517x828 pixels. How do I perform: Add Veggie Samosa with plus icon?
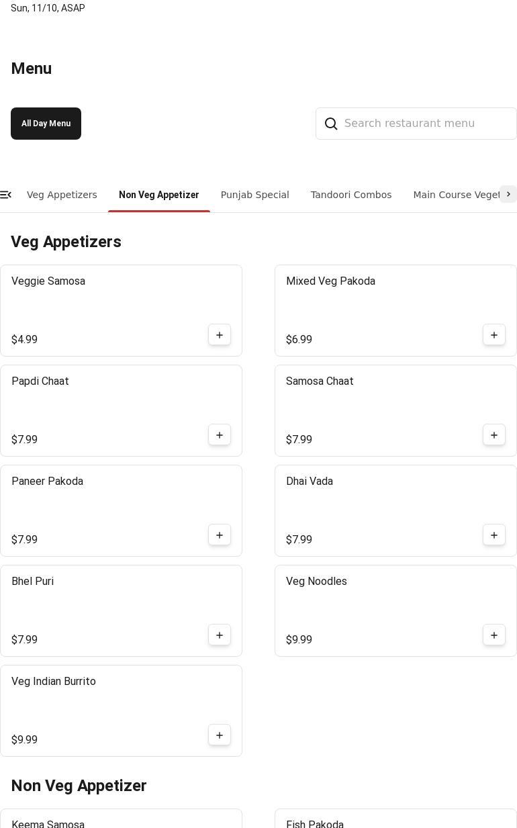(x=220, y=335)
